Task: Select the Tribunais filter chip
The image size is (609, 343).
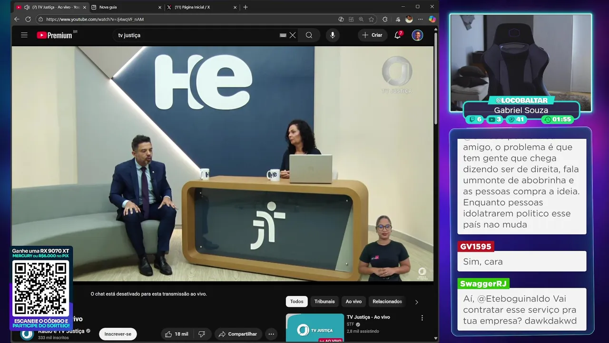Action: (324, 302)
